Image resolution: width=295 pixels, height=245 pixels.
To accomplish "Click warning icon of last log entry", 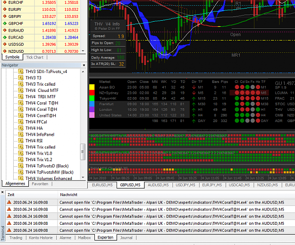I will tap(9, 230).
